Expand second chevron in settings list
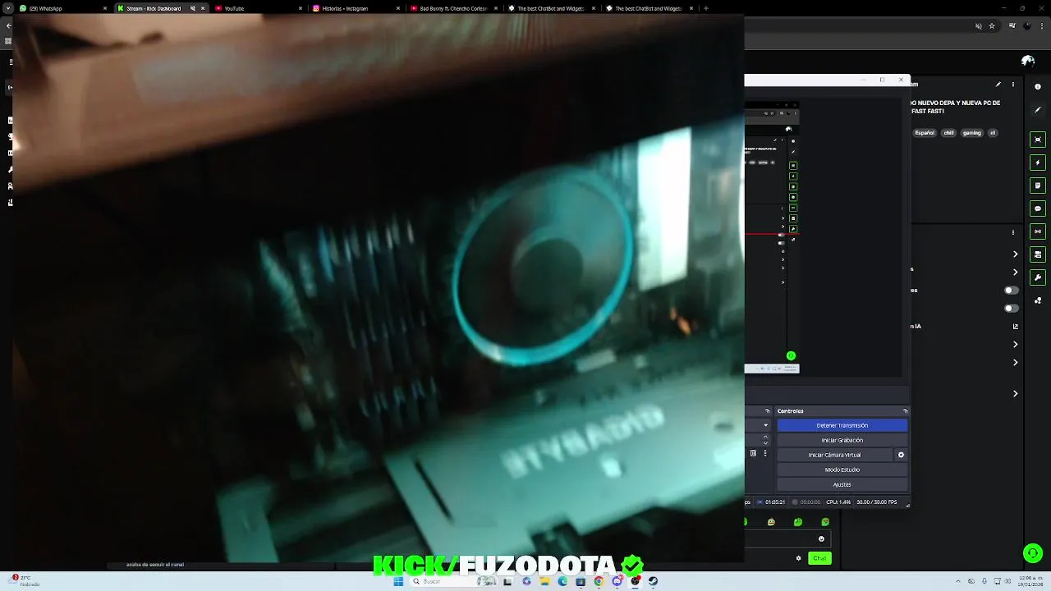 1016,273
